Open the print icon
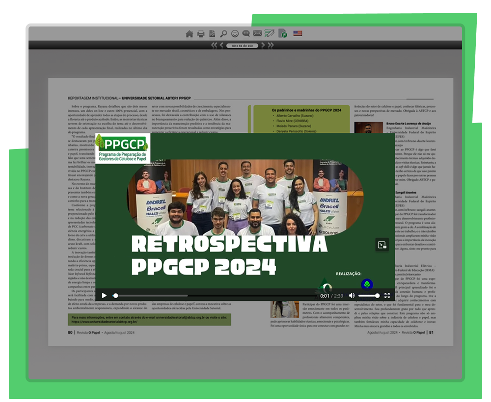The height and width of the screenshot is (402, 491). [201, 33]
